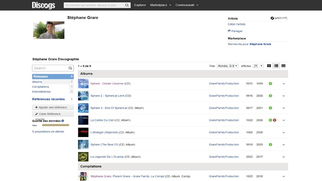Open La Légende De L'Ocarina cover thumbnail
Image resolution: width=322 pixels, height=181 pixels.
point(83,157)
